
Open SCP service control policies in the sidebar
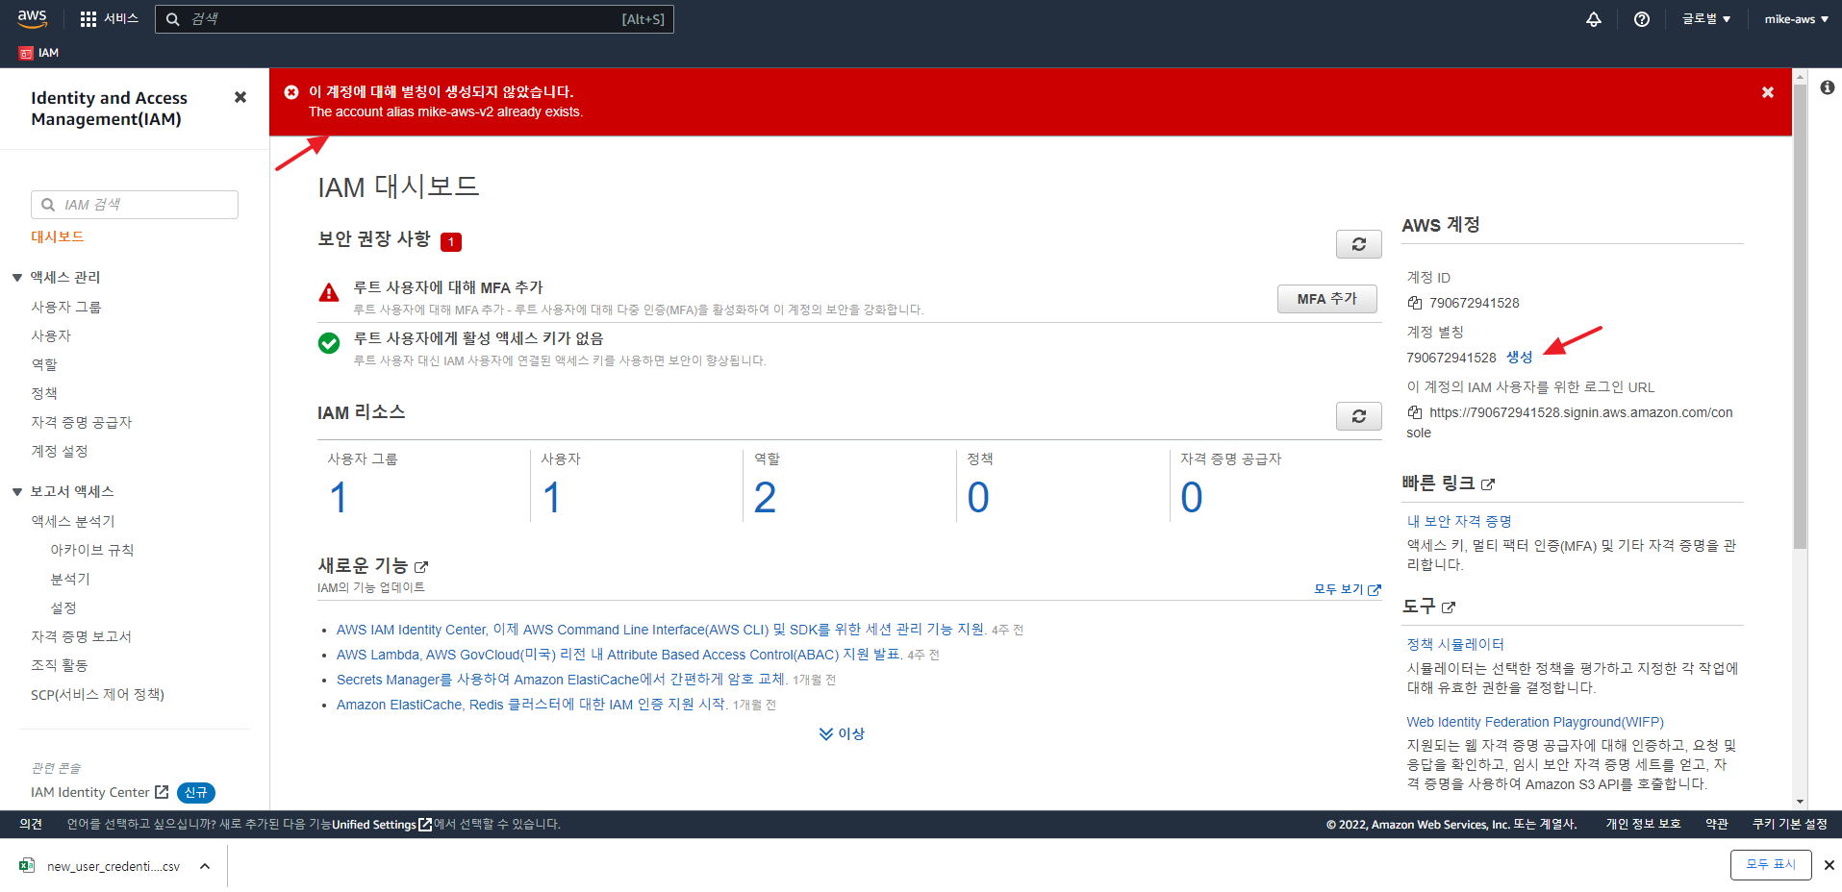pos(98,694)
